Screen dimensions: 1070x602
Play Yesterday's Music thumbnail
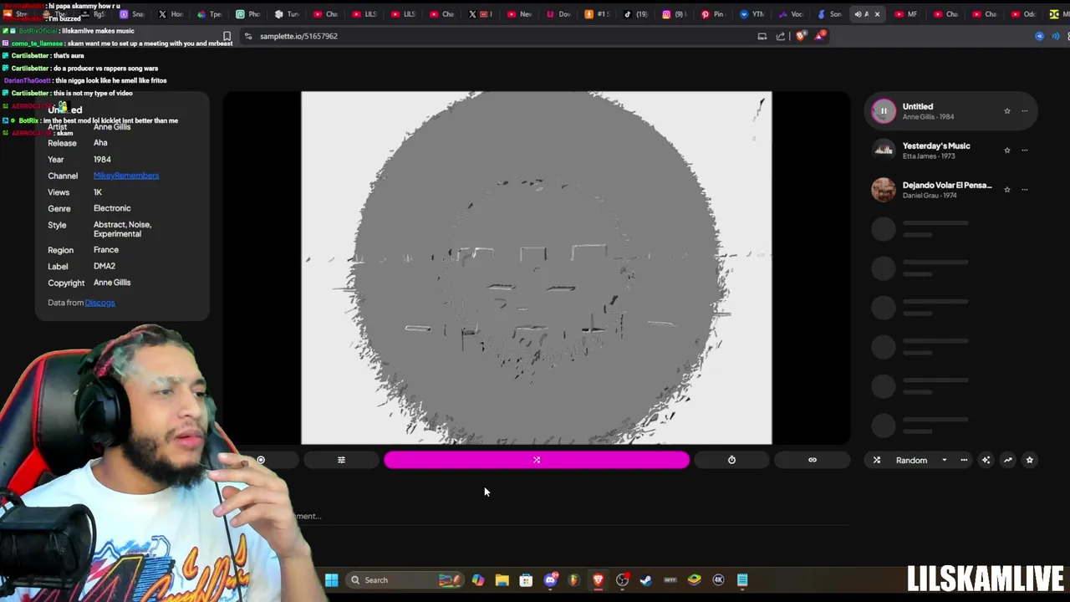tap(884, 150)
